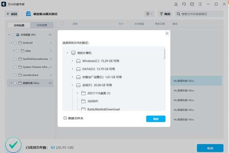Select the 本地磁盘 (M:) drive icon
Screen dimensions: 229x153
[18, 35]
